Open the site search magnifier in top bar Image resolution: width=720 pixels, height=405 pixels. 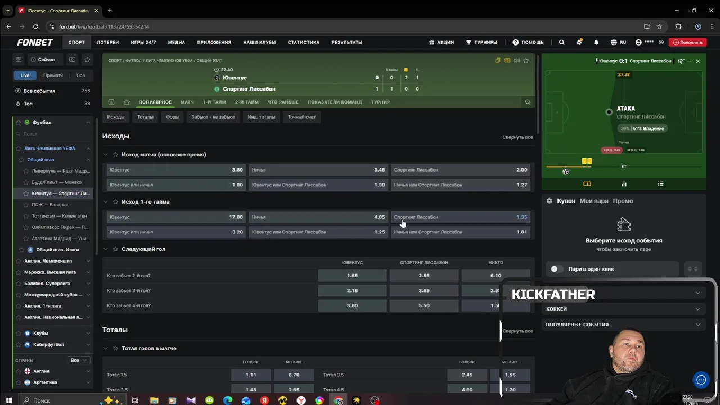561,42
